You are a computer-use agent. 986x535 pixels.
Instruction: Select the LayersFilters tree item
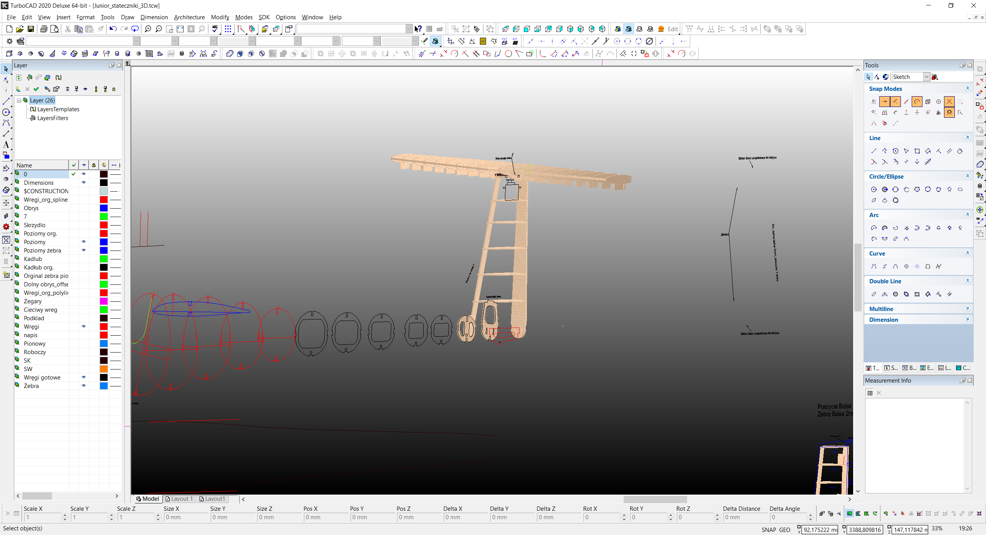pos(52,118)
